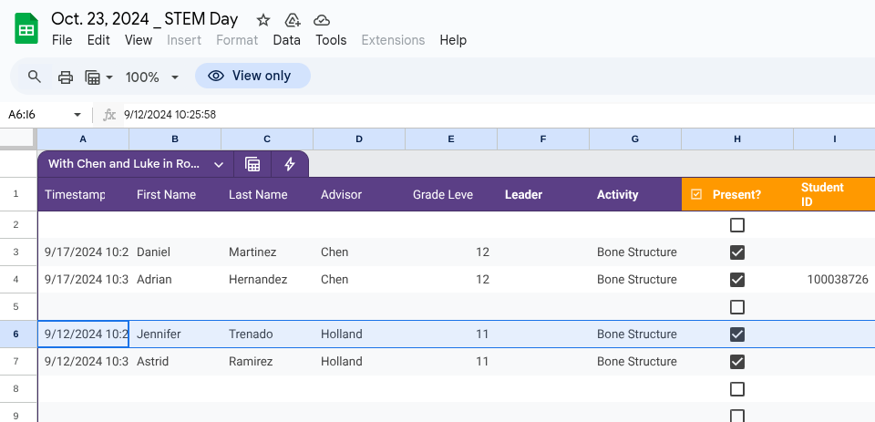
Task: Open the Data menu
Action: pyautogui.click(x=286, y=40)
